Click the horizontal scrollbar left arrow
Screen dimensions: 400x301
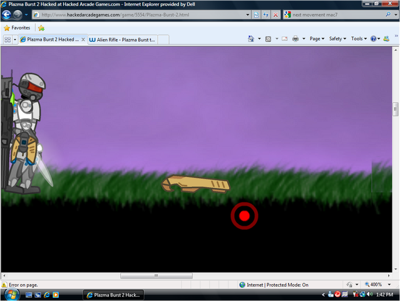click(x=4, y=276)
